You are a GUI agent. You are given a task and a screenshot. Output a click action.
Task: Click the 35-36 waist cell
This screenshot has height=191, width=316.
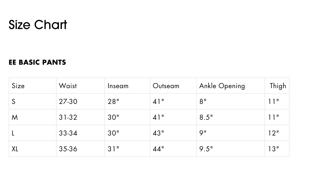click(68, 149)
